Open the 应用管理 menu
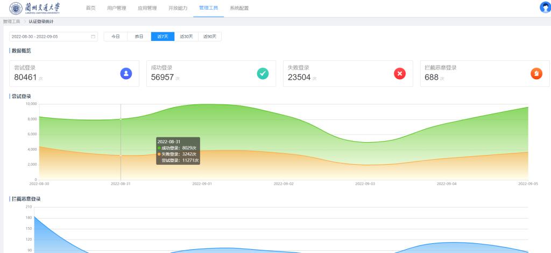 [147, 8]
